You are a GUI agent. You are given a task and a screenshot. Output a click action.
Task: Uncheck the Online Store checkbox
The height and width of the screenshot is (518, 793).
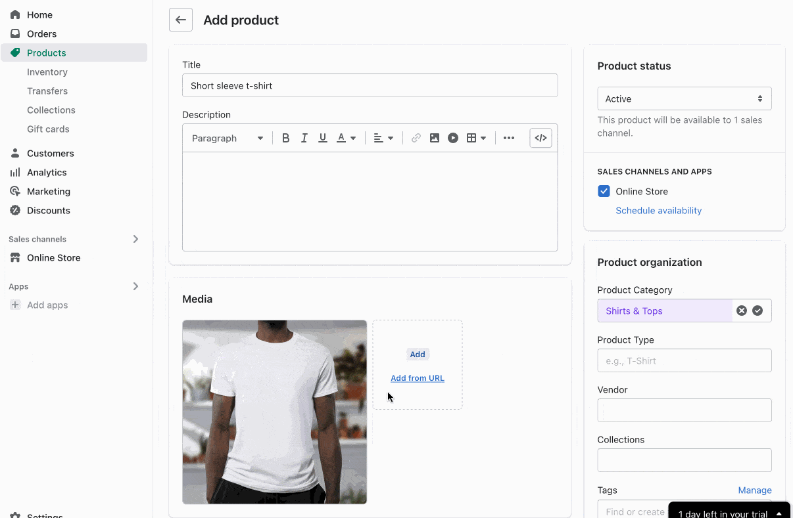pyautogui.click(x=604, y=191)
